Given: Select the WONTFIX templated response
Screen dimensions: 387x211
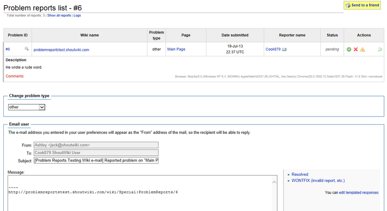Looking at the screenshot, I should [318, 181].
